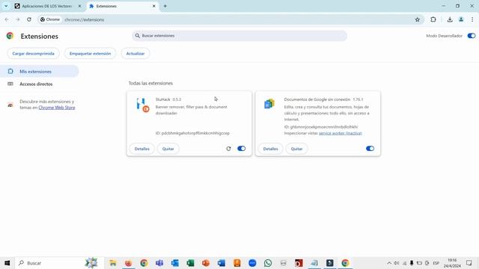The image size is (479, 269).
Task: Open Word from taskbar
Action: [222, 263]
